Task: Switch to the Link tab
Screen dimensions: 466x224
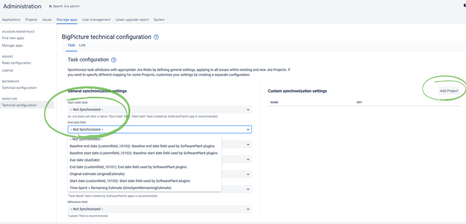Action: [82, 45]
